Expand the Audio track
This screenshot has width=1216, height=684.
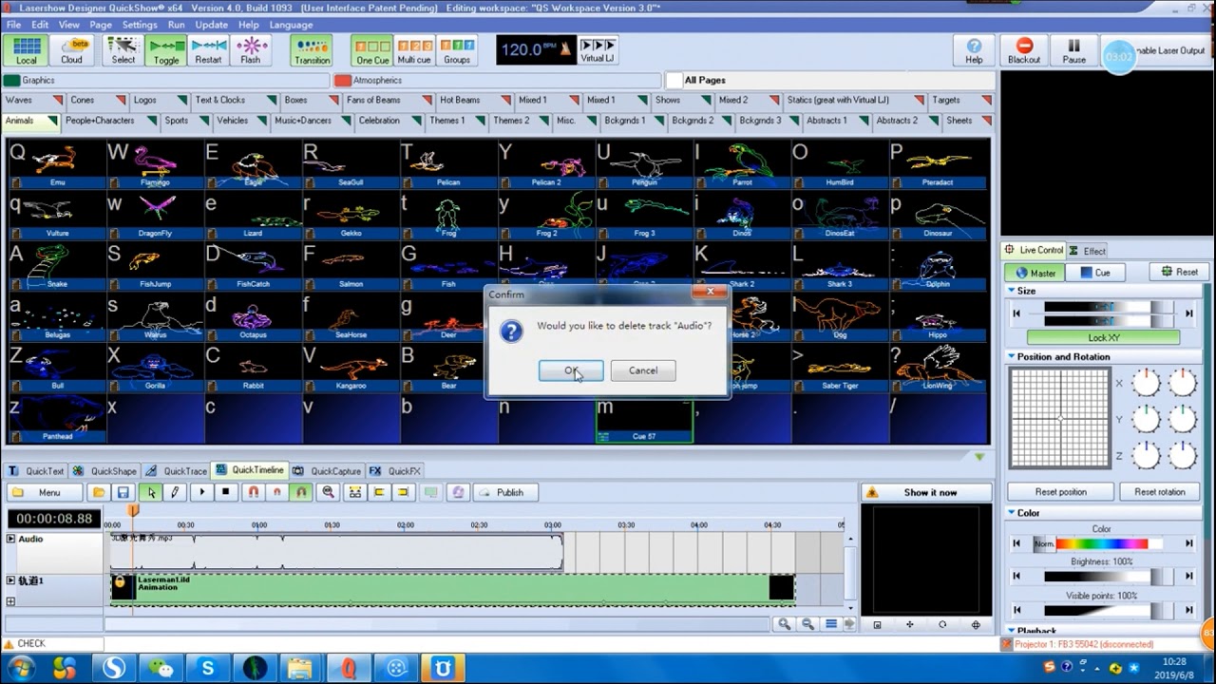11,539
